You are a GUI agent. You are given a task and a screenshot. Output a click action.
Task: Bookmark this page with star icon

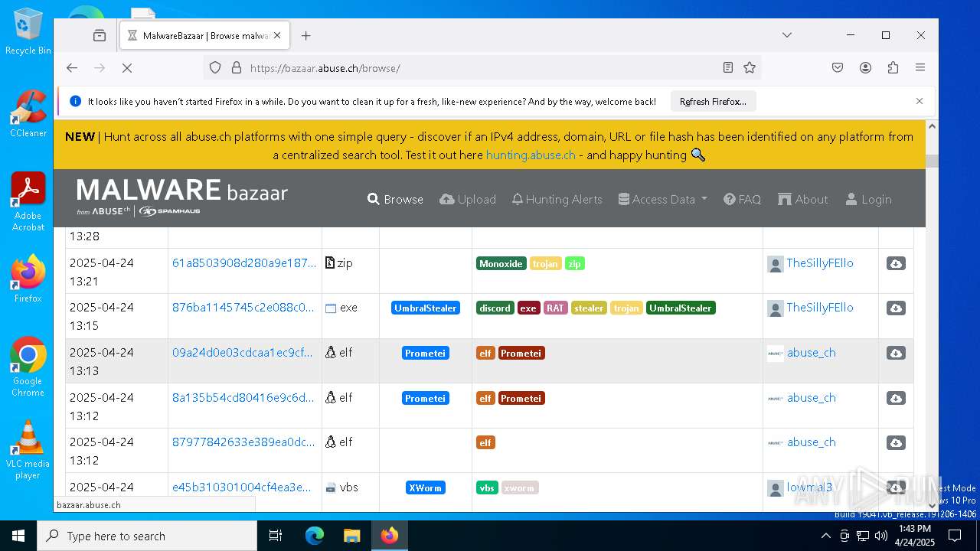[x=750, y=68]
